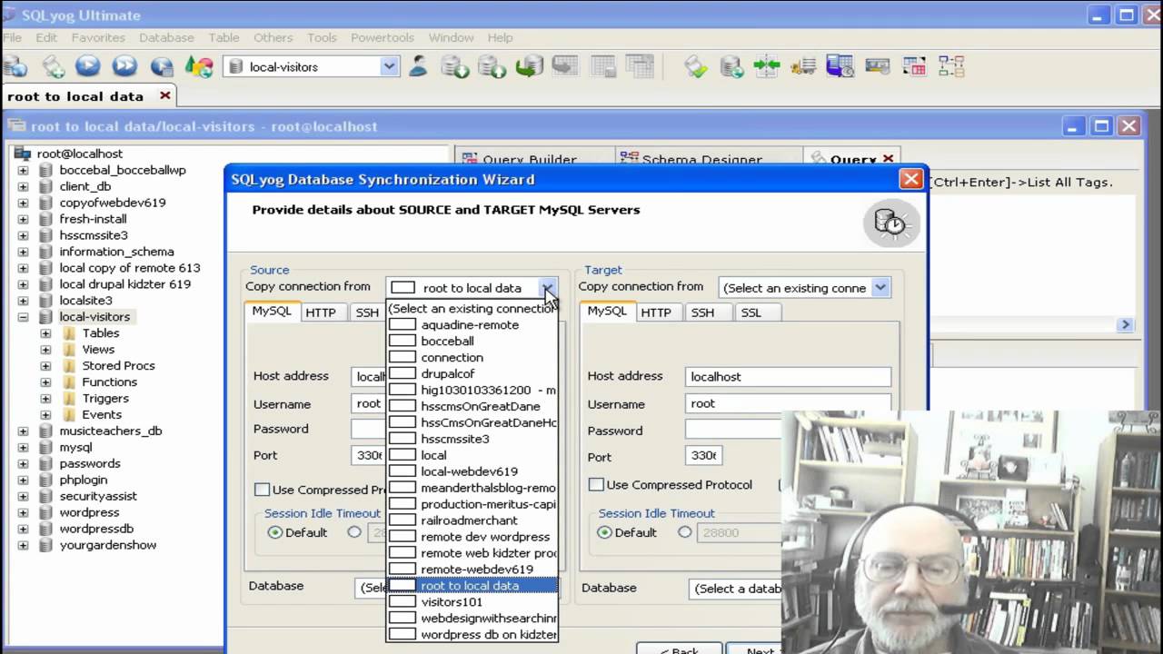Viewport: 1163px width, 654px height.
Task: Open the Schema Designer toolbar icon
Action: tap(951, 66)
